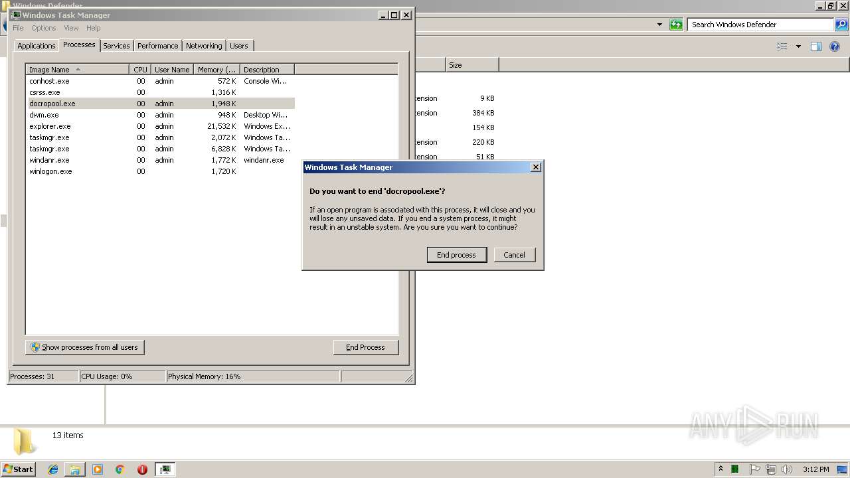Viewport: 850px width, 478px height.
Task: Show hidden tray icons arrow
Action: click(x=721, y=469)
